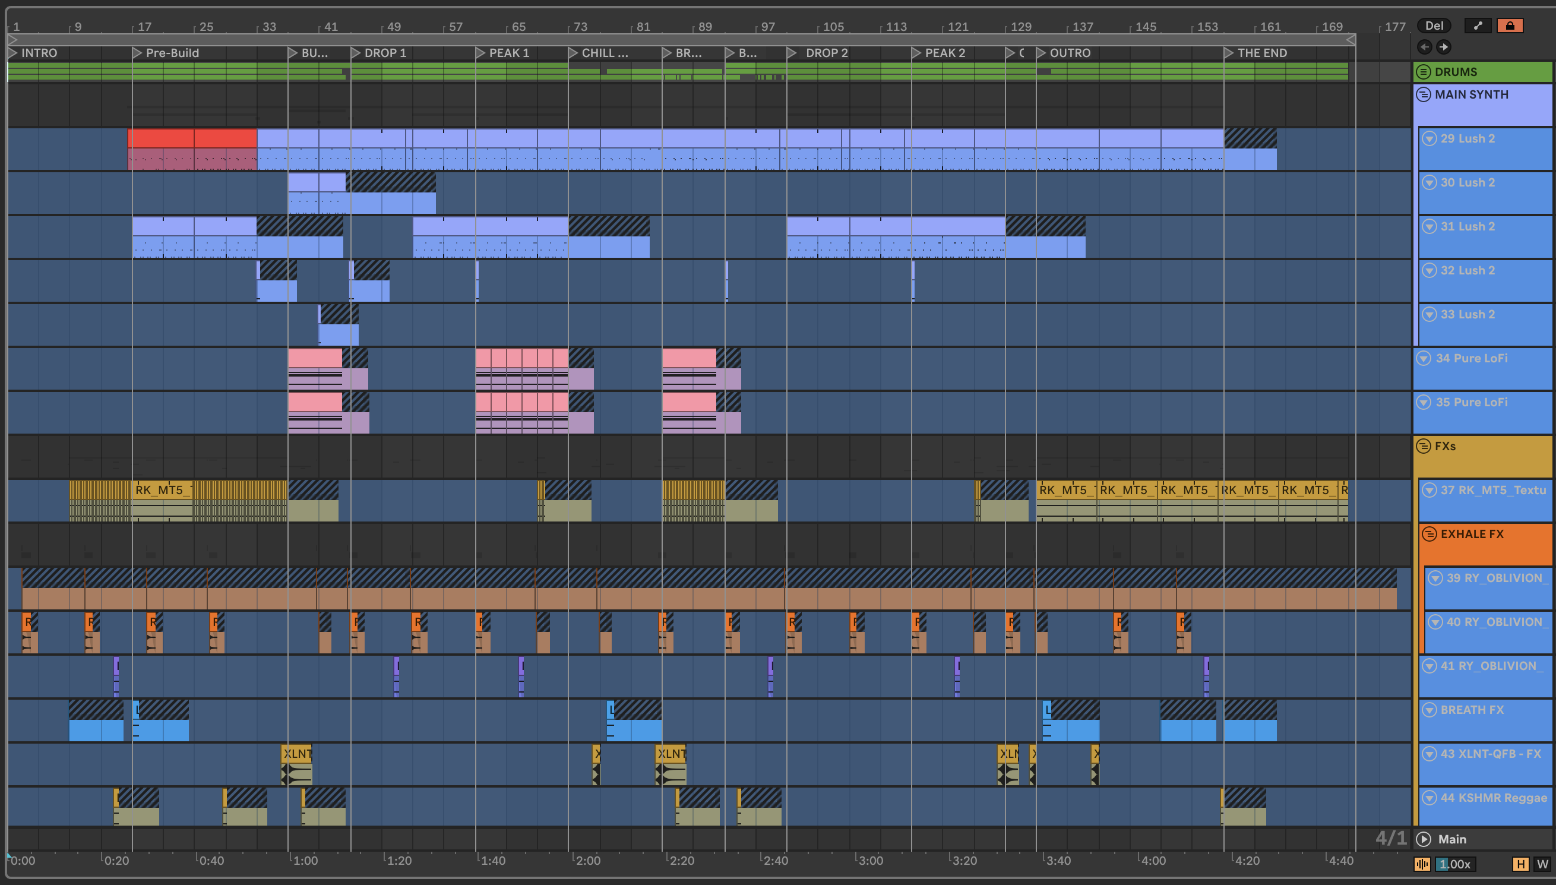1556x885 pixels.
Task: Toggle the orange H height button
Action: [x=1520, y=864]
